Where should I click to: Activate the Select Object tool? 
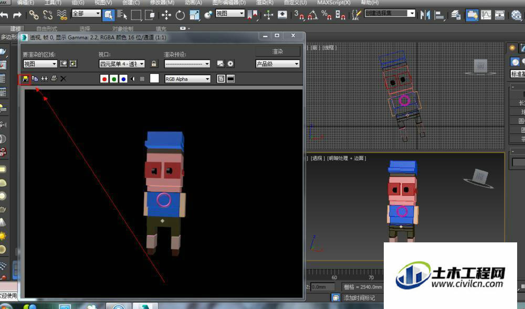(x=109, y=15)
